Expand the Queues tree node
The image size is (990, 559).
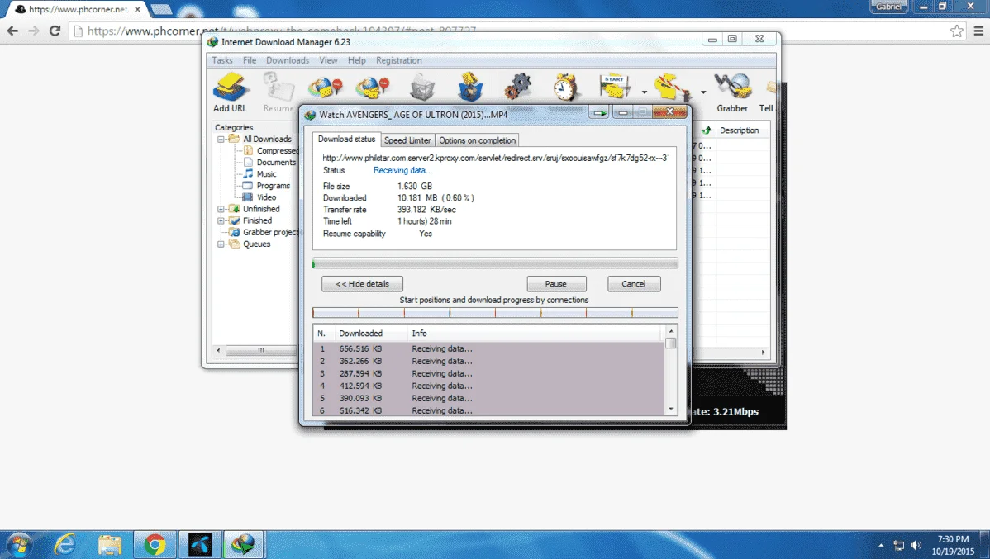[x=221, y=244]
